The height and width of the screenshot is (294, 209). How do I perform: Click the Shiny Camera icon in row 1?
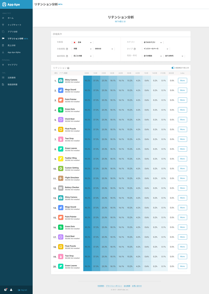(x=61, y=81)
